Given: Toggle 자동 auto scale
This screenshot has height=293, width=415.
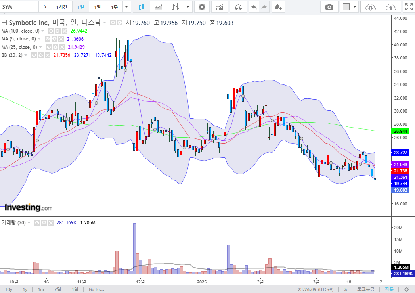Looking at the screenshot, I should coord(389,289).
